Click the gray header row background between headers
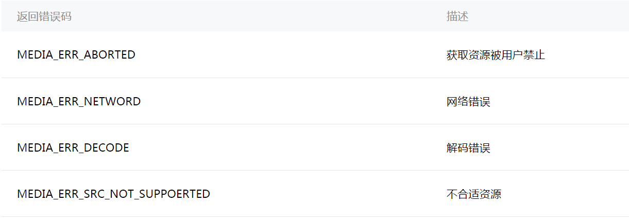This screenshot has width=629, height=222. pyautogui.click(x=258, y=16)
